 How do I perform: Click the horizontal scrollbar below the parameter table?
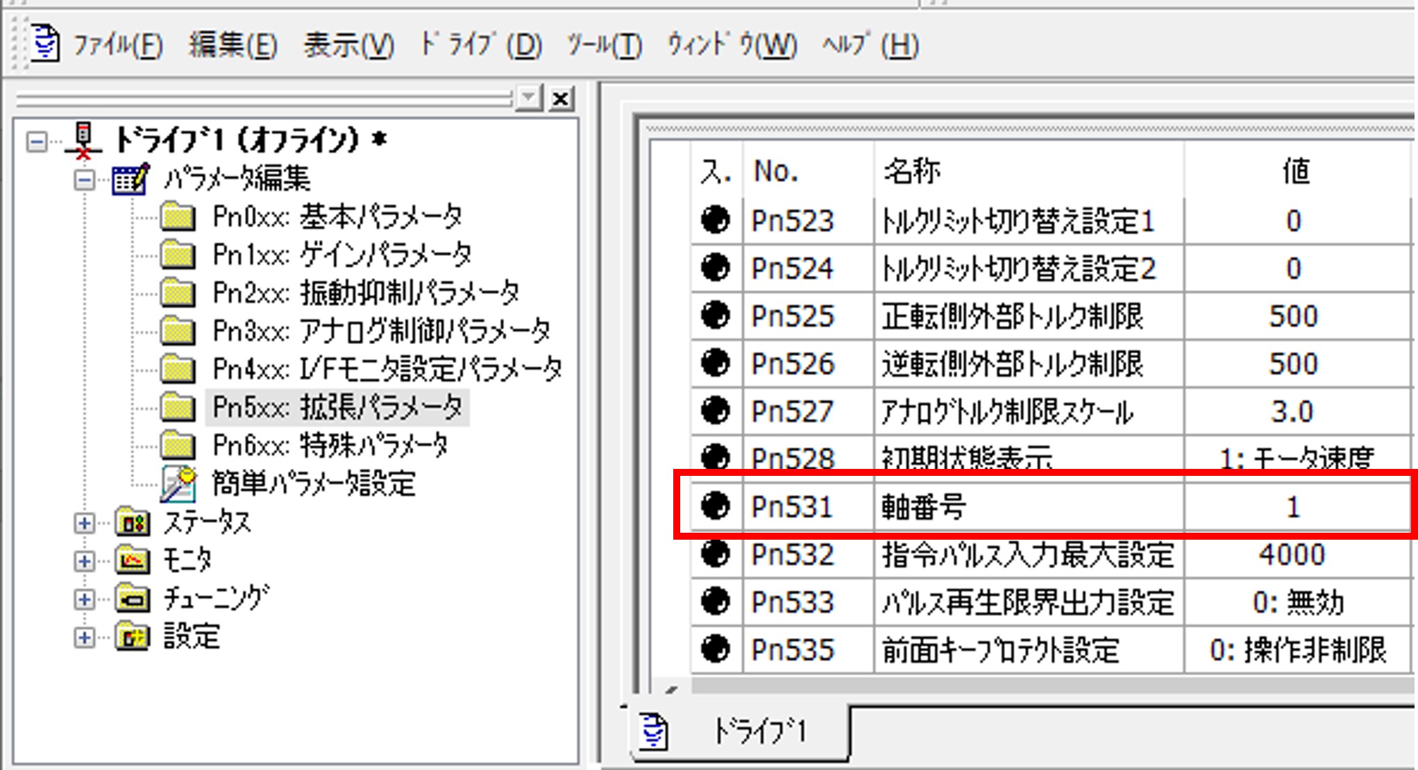pos(1041,685)
